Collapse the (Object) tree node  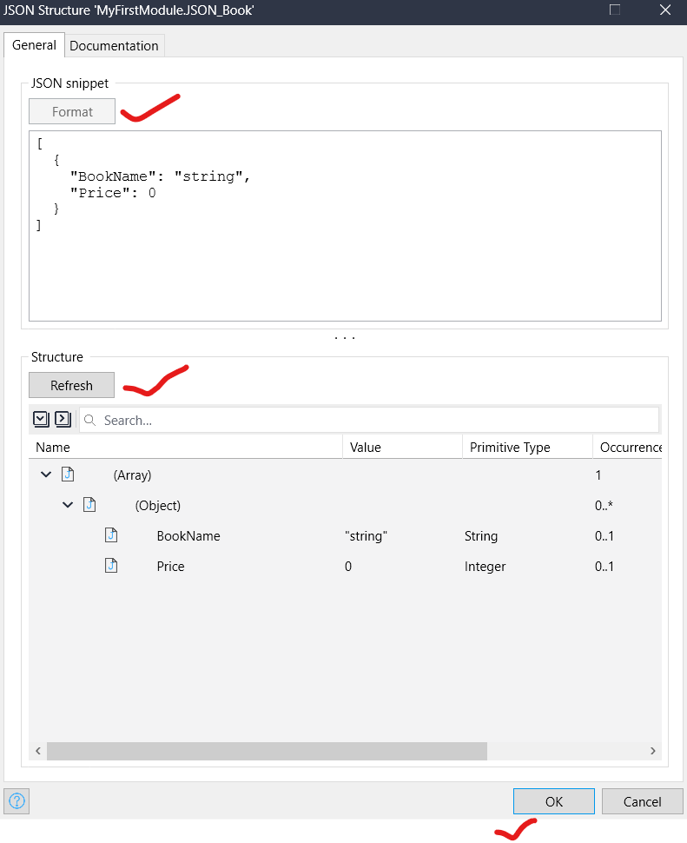tap(68, 506)
